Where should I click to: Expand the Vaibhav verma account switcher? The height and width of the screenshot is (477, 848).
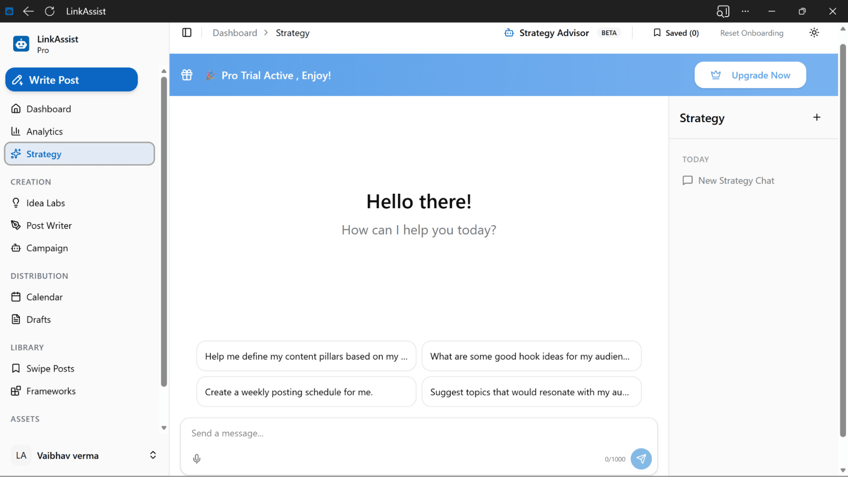pyautogui.click(x=153, y=455)
